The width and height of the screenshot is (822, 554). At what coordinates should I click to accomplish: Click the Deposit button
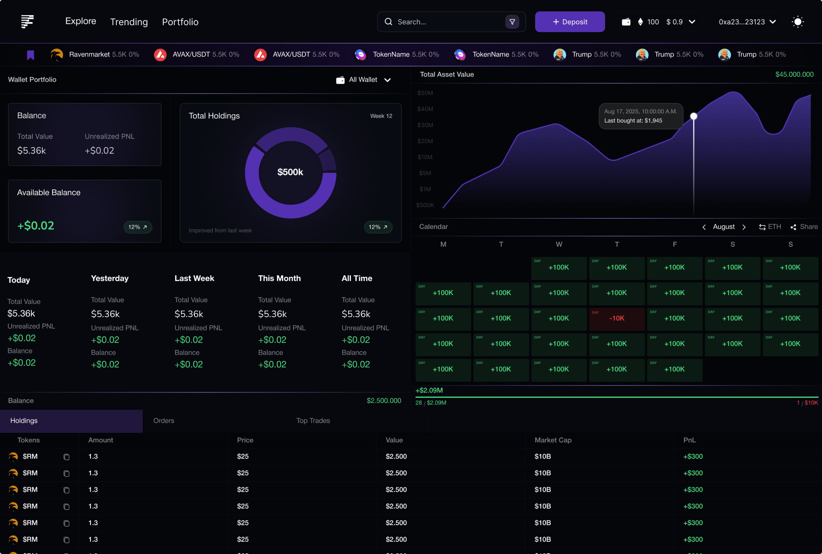pos(570,22)
